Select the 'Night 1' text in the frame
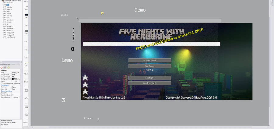Image resolution: width=274 pixels, height=129 pixels. [x=149, y=70]
